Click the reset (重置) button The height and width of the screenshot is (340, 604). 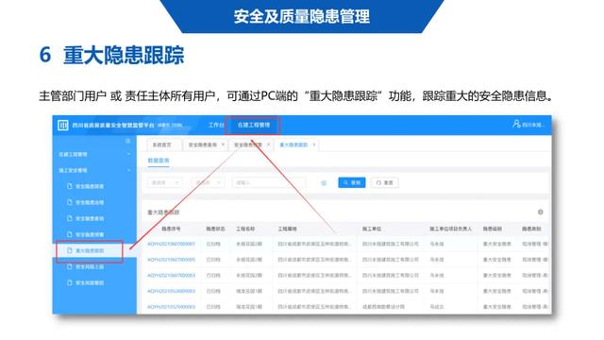(384, 182)
